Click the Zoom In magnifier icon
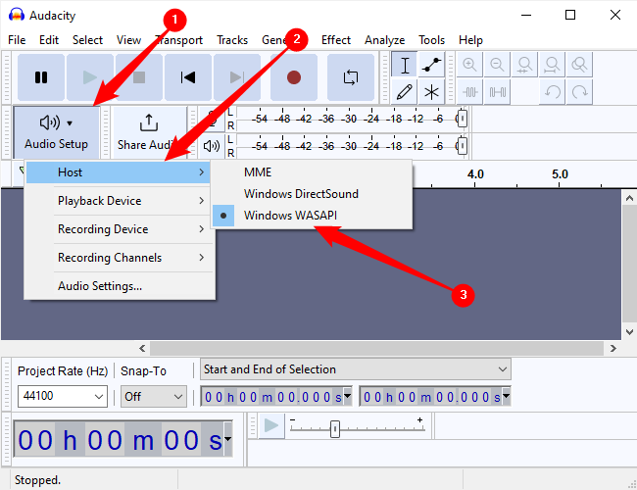Screen dimensions: 637x490 470,65
